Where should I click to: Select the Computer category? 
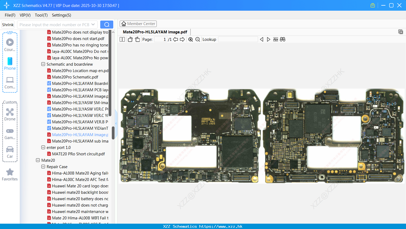click(x=10, y=82)
